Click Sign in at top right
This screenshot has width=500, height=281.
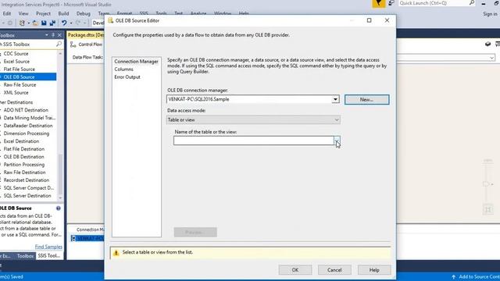pos(490,14)
